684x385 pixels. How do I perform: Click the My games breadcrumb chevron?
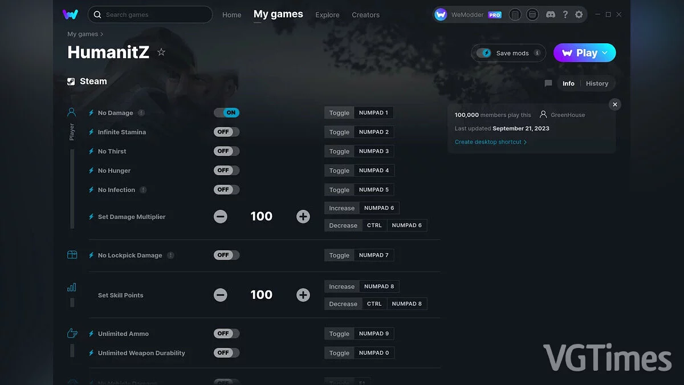102,34
